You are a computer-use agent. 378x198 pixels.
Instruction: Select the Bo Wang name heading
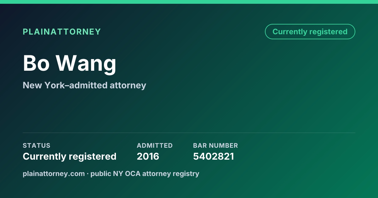[70, 64]
